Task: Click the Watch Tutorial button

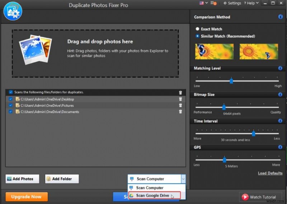Action: pyautogui.click(x=260, y=197)
